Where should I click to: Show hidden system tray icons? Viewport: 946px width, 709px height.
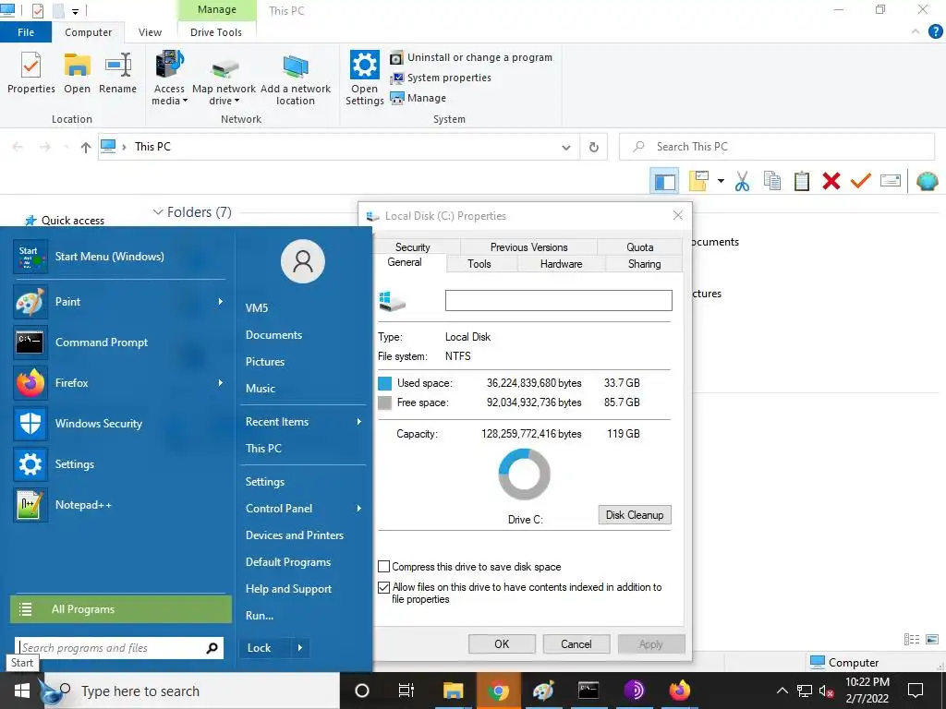pos(782,691)
